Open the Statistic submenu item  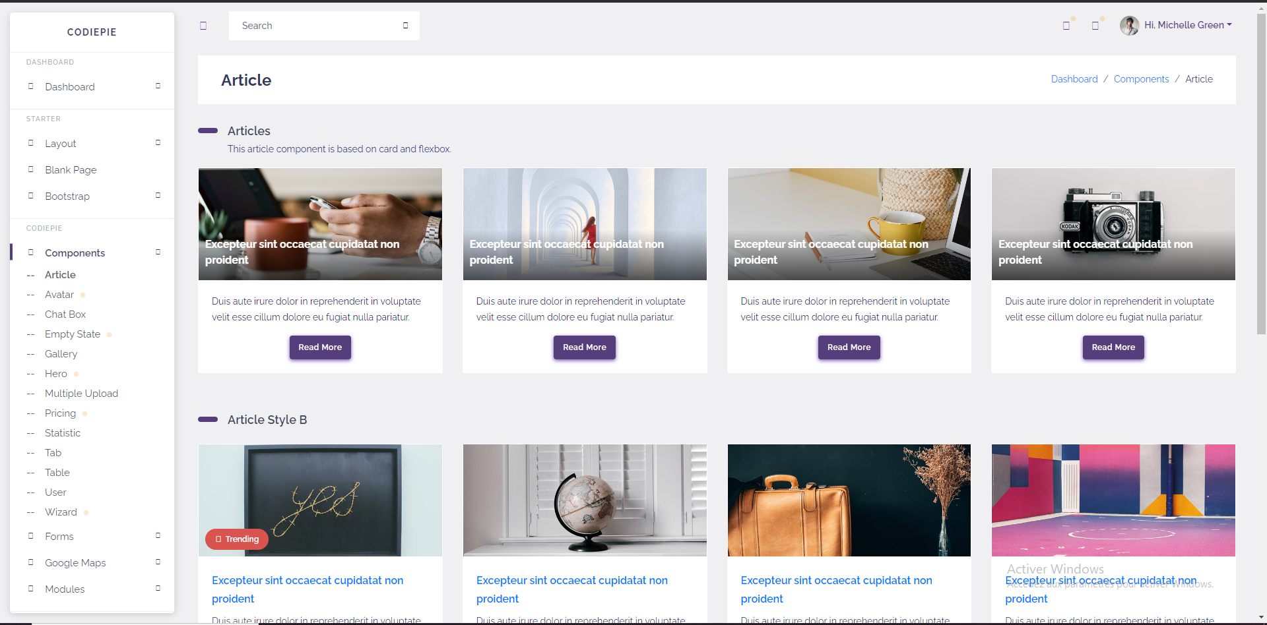click(63, 433)
